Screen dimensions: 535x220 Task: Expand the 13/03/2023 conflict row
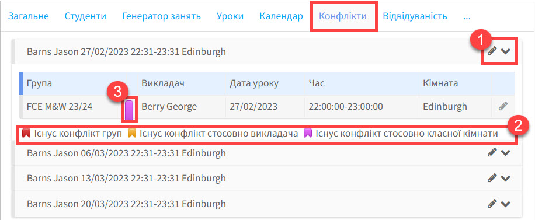pos(505,178)
